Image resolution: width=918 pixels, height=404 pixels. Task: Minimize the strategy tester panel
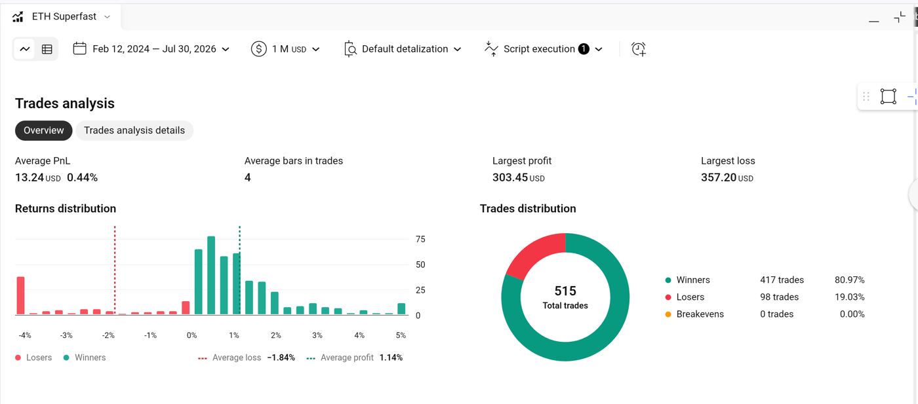(x=874, y=21)
